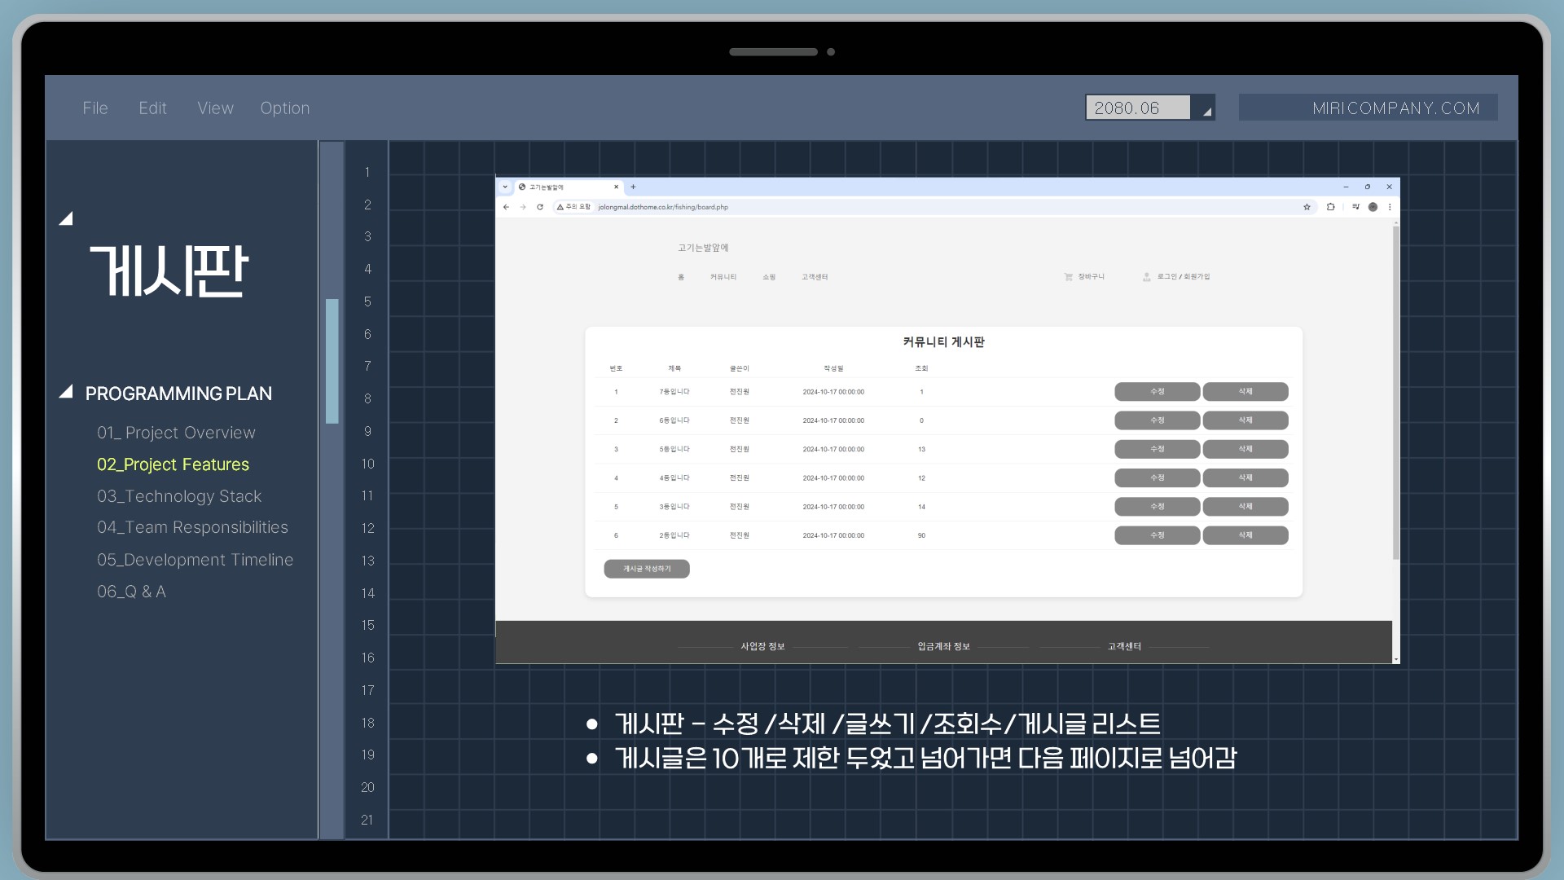Click the 입금계좌 정보 footer heading
This screenshot has width=1564, height=880.
pos(943,646)
